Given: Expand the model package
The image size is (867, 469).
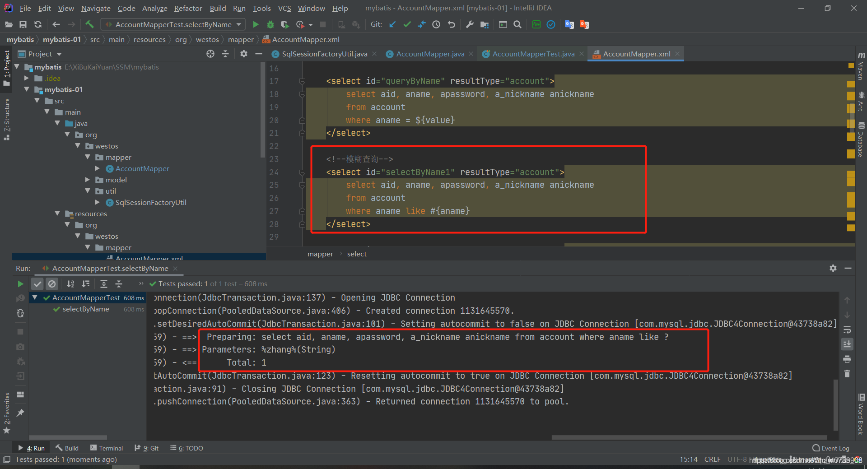Looking at the screenshot, I should click(x=88, y=180).
